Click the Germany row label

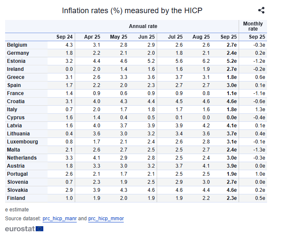[x=18, y=53]
